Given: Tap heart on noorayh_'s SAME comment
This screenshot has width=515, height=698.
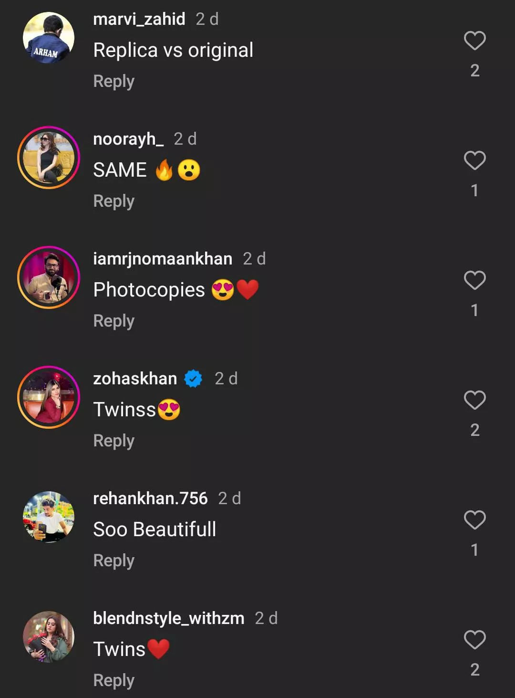Looking at the screenshot, I should (474, 160).
